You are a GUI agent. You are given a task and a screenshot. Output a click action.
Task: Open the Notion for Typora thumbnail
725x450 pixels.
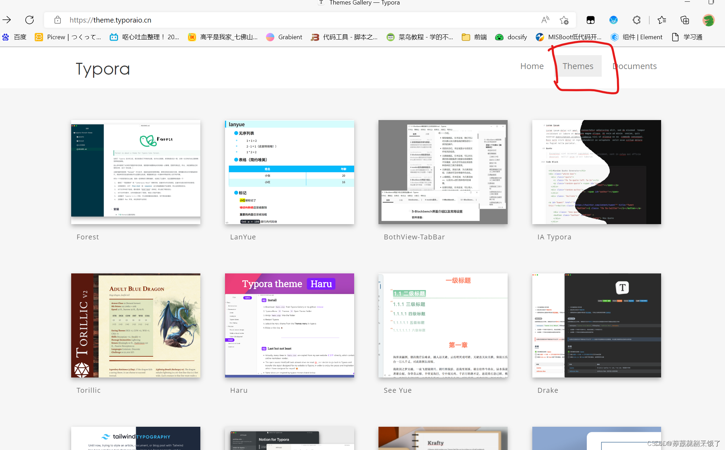tap(290, 438)
